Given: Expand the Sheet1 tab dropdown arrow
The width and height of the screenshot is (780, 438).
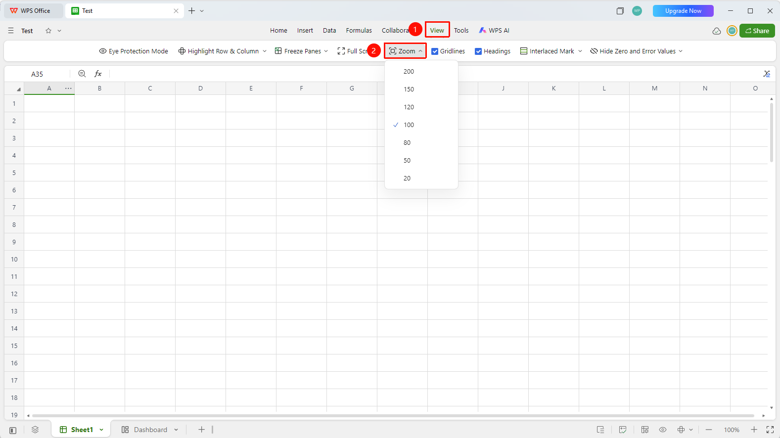Looking at the screenshot, I should pyautogui.click(x=101, y=430).
